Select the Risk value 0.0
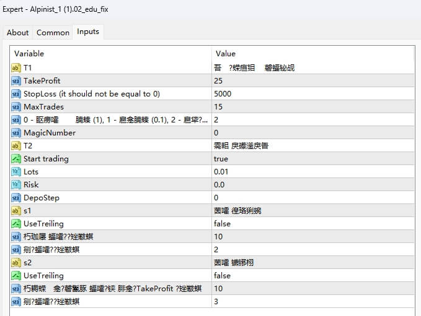 pyautogui.click(x=219, y=185)
